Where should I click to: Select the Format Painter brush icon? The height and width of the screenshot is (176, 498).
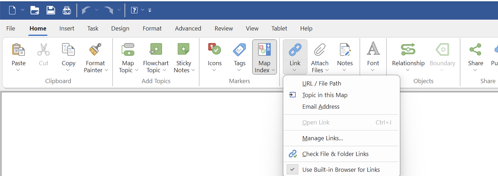pos(95,50)
